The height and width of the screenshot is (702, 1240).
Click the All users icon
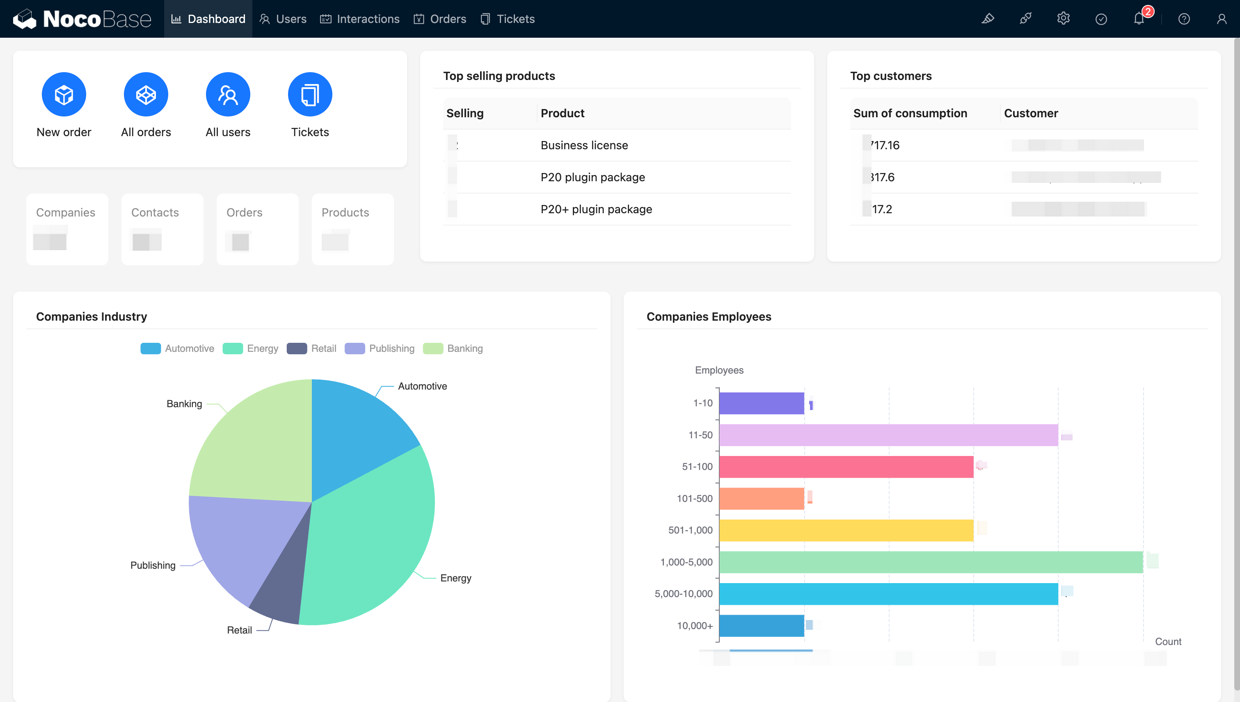[228, 94]
